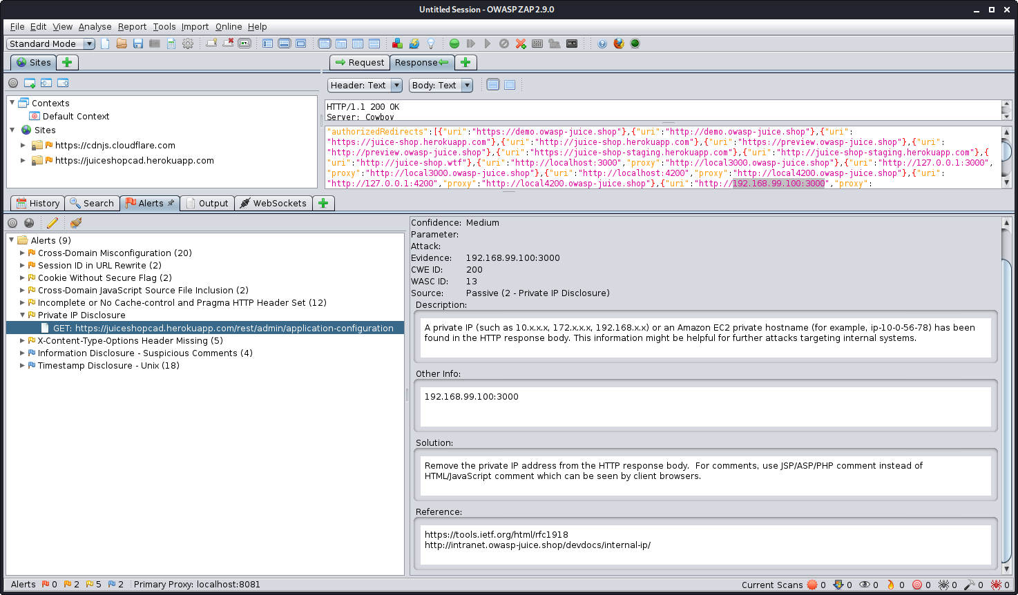Click the lightbulb icon in the toolbar
1018x595 pixels.
pos(431,43)
